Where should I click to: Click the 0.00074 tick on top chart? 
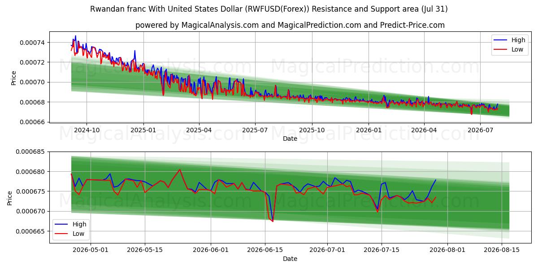click(x=33, y=43)
